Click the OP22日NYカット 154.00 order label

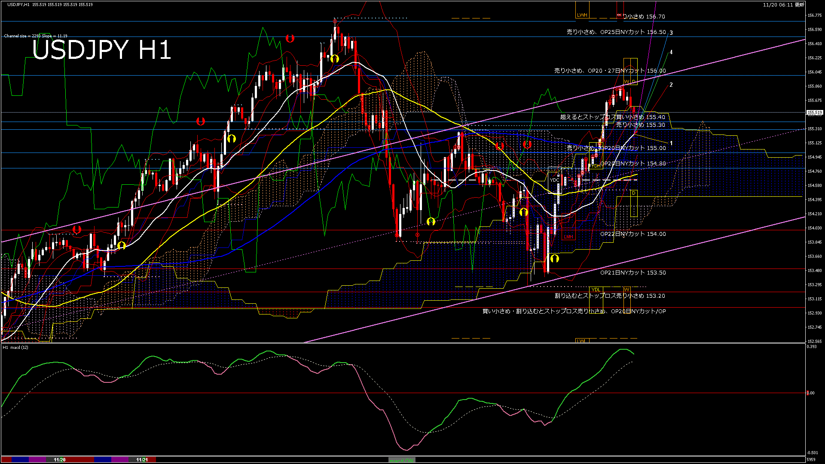tap(632, 234)
